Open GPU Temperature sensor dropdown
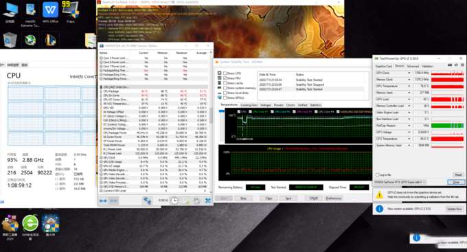 coord(409,86)
